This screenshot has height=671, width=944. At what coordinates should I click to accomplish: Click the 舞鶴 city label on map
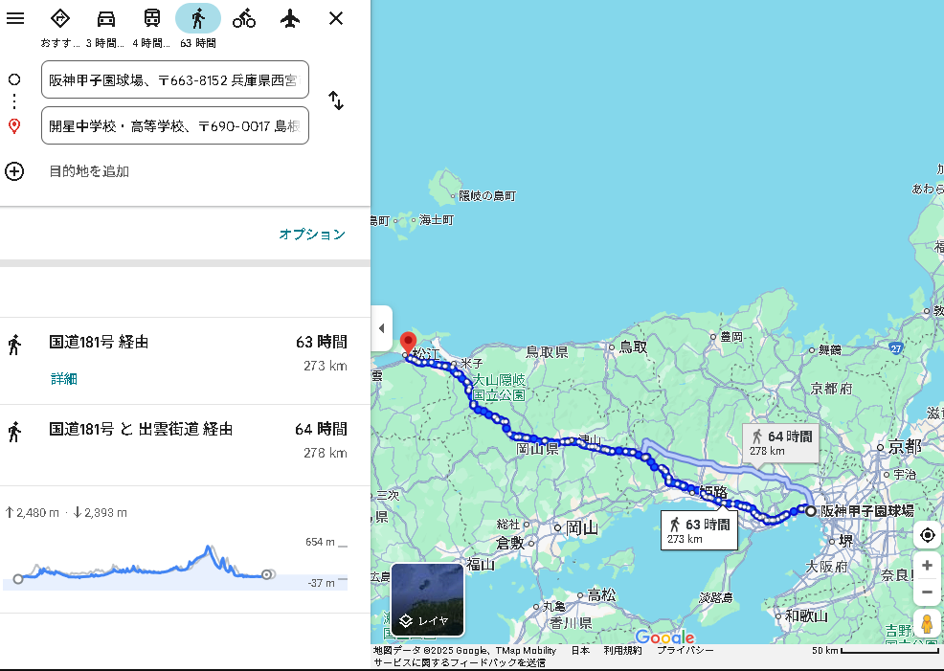(x=830, y=349)
